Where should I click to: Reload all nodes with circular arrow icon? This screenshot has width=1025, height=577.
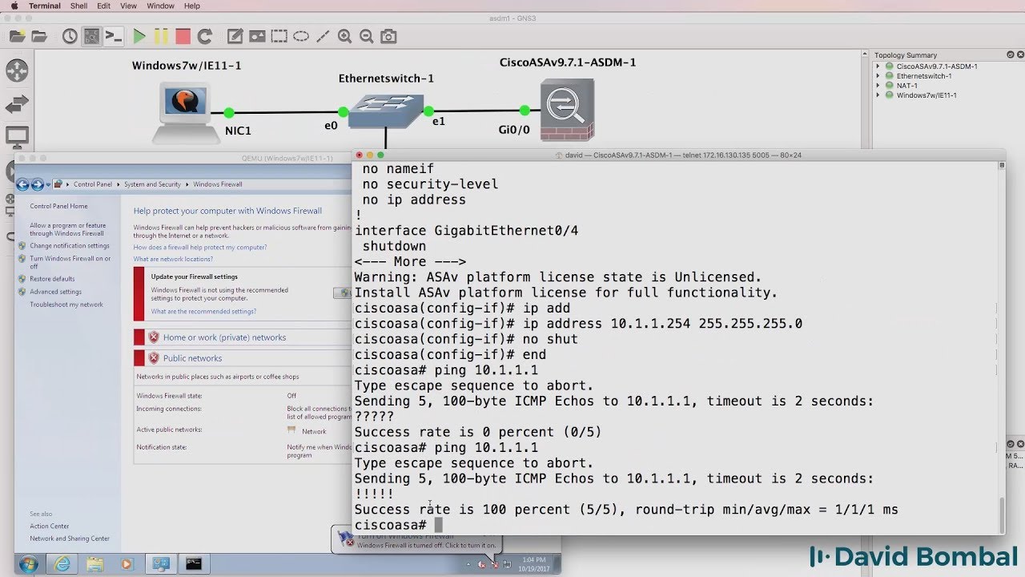tap(205, 36)
